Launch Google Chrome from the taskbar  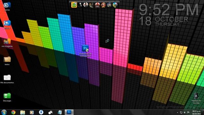tap(13, 112)
